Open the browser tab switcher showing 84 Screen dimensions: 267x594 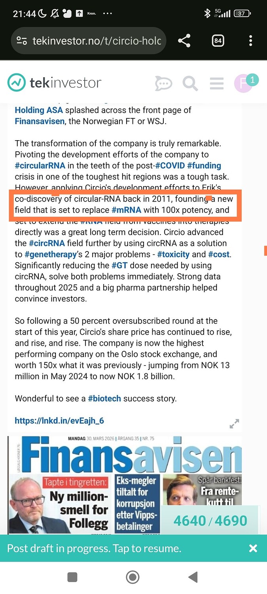218,40
